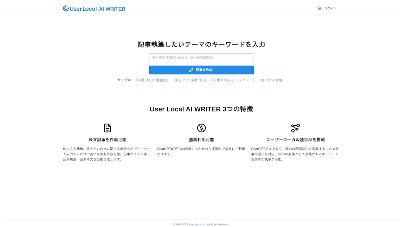The height and width of the screenshot is (227, 403).
Task: Click the pencil icon on create button
Action: (x=191, y=70)
